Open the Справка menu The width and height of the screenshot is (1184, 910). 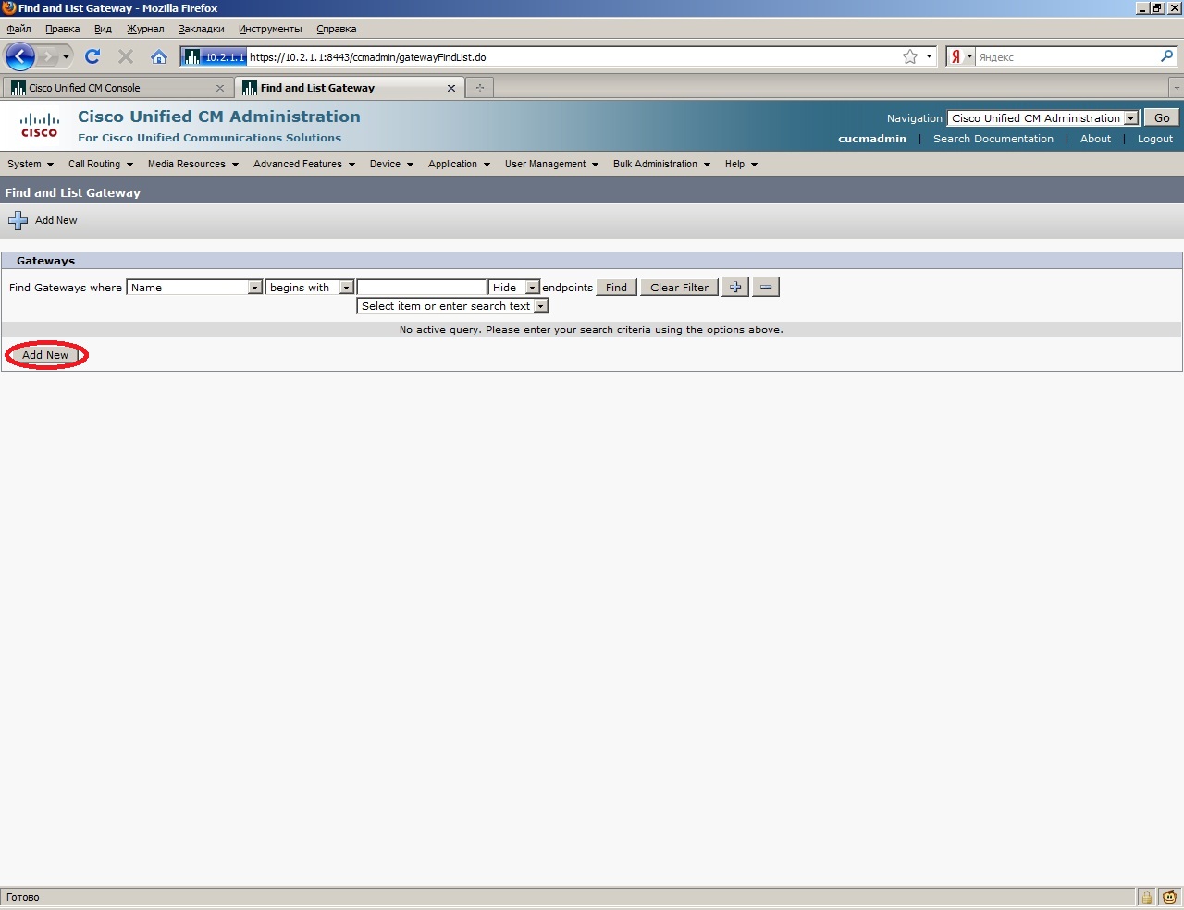(337, 29)
